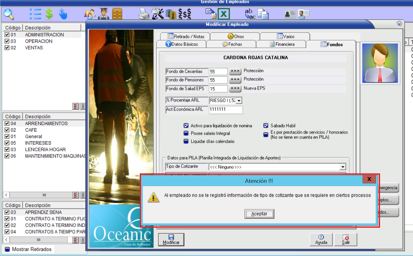The image size is (413, 256).
Task: Click the ab-ac replace text icon
Action: tap(250, 14)
